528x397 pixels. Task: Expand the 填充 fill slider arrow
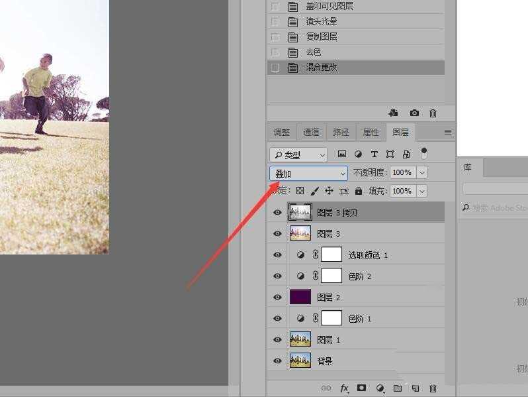(x=422, y=192)
